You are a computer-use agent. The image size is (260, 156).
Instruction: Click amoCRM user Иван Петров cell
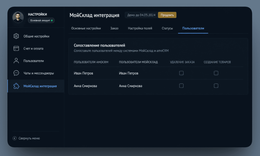point(83,73)
